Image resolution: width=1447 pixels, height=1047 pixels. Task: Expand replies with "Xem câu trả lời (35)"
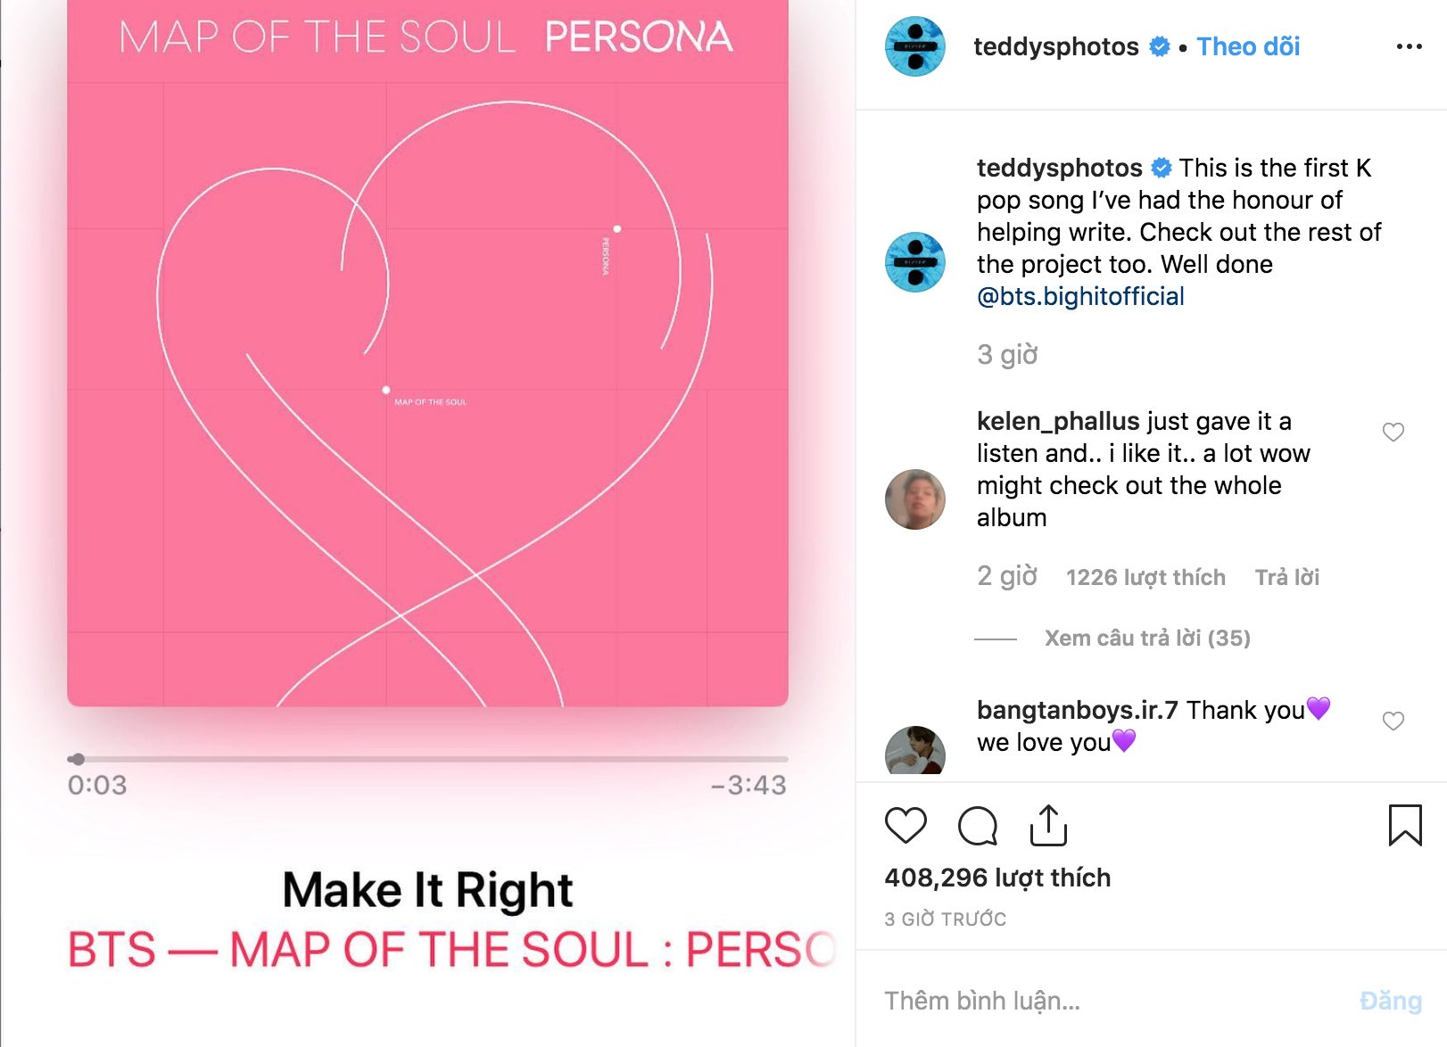1147,639
